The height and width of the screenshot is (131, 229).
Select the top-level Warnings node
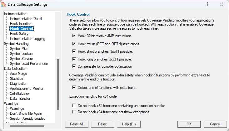tap(11, 104)
